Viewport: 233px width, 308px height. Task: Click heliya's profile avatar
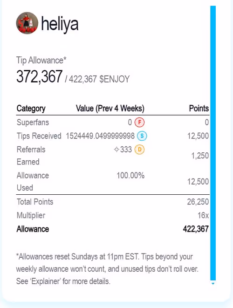(x=27, y=23)
